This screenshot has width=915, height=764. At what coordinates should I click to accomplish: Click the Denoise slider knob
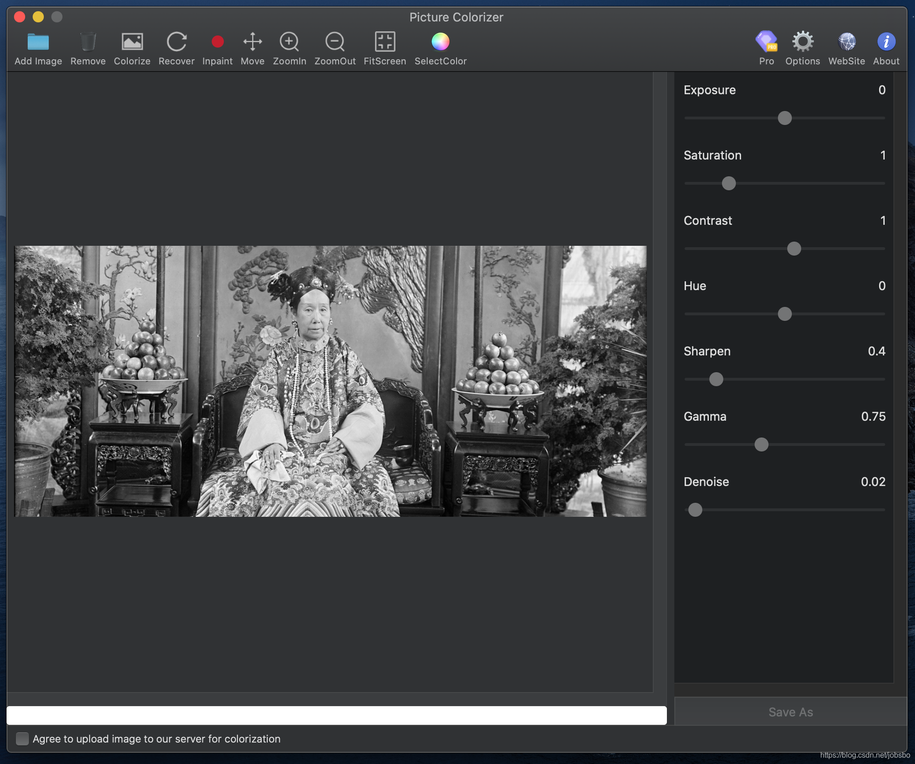point(695,510)
